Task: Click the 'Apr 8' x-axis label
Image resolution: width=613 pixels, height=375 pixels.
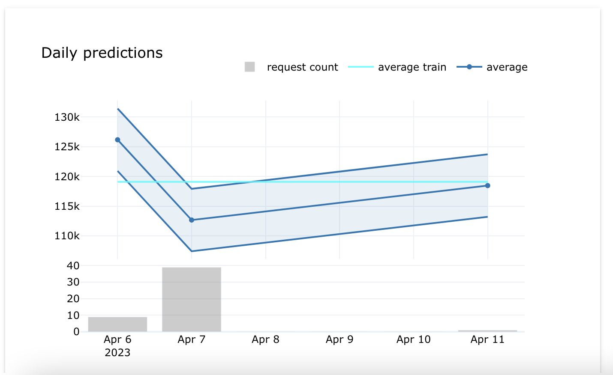Action: (x=265, y=339)
